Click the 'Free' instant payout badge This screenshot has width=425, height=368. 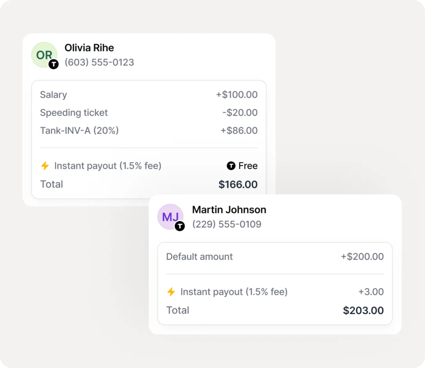(x=248, y=166)
